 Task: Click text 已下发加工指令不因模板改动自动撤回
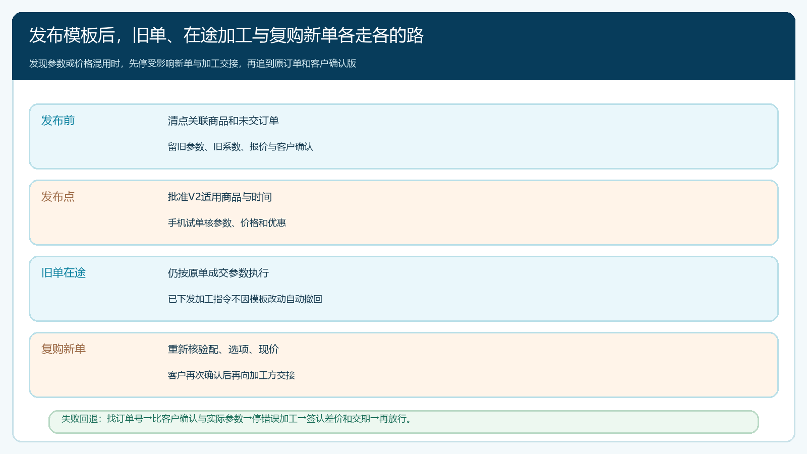[245, 299]
